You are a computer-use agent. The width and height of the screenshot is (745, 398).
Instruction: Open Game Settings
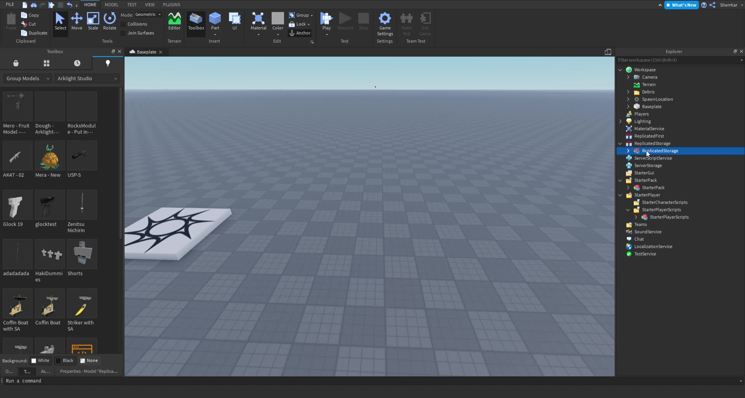click(385, 23)
